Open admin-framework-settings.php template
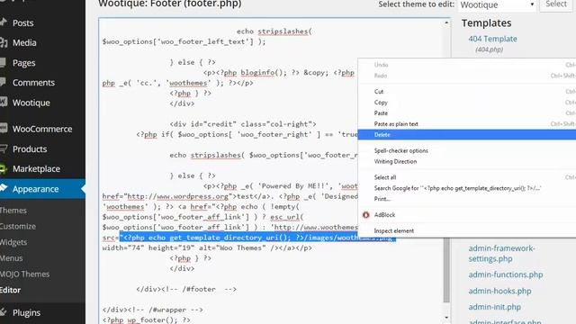 pyautogui.click(x=501, y=254)
